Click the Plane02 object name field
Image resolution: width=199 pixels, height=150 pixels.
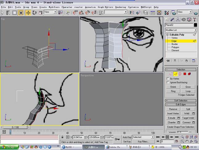[179, 25]
